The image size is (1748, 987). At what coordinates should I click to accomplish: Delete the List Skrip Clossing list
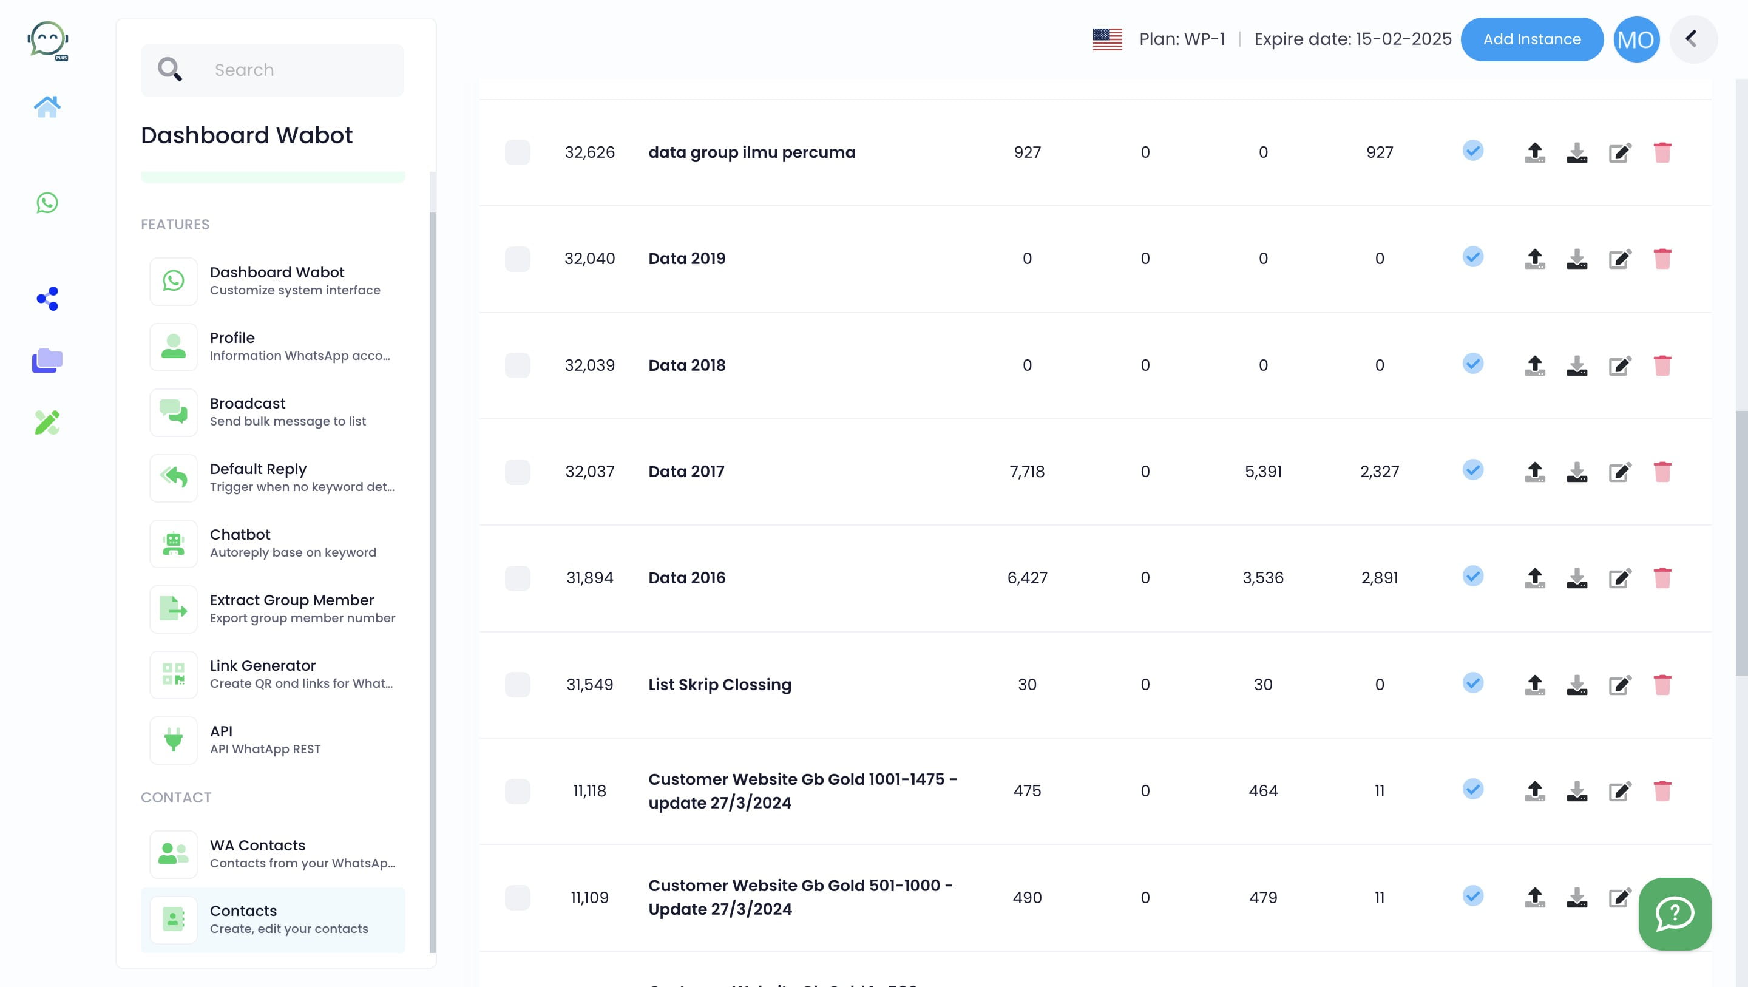[1662, 685]
